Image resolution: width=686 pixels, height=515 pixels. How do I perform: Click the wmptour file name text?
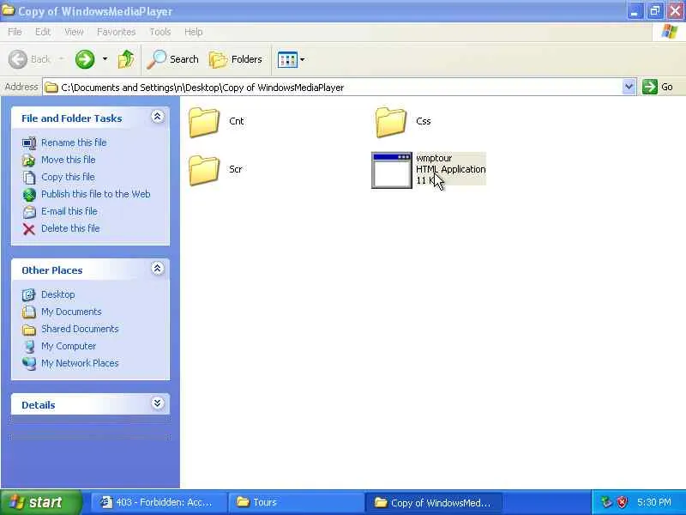tap(434, 158)
